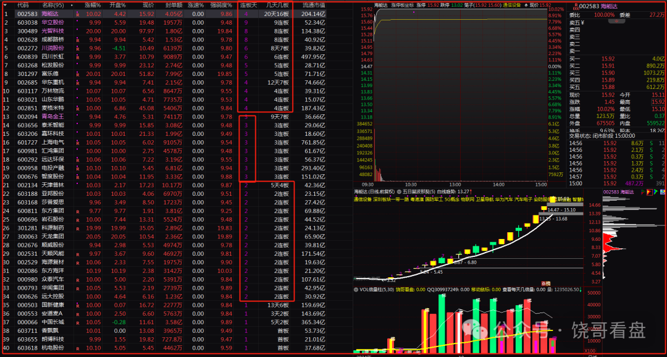Screen dimensions: 667x357
Task: Sort by the 现价 column header
Action: (148, 6)
